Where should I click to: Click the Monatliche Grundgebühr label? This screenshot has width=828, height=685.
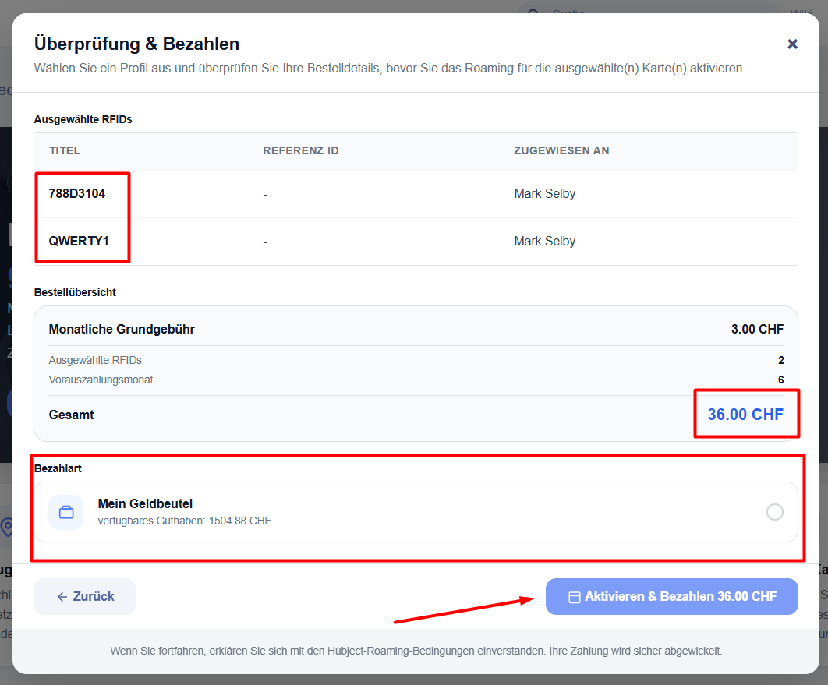[122, 330]
